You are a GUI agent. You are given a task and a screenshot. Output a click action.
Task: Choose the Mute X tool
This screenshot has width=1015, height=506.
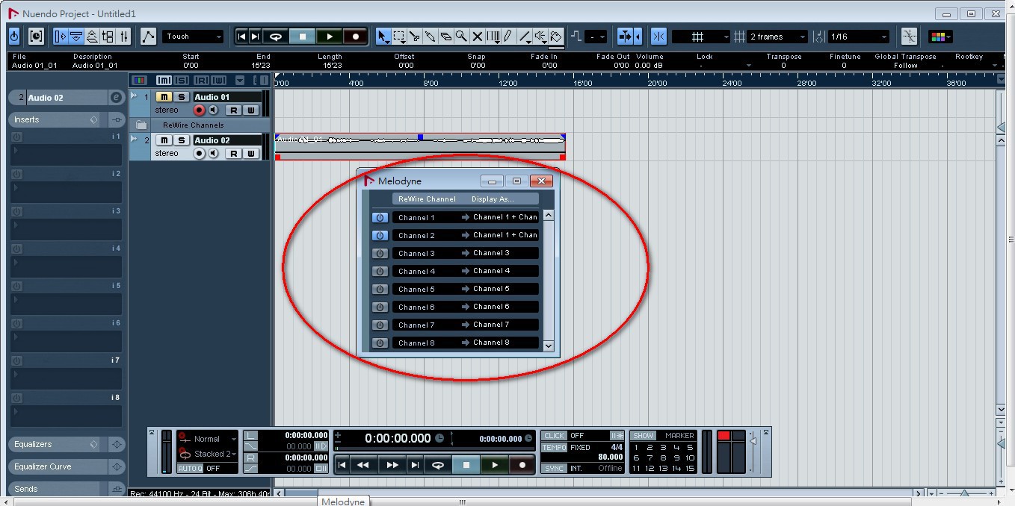477,37
